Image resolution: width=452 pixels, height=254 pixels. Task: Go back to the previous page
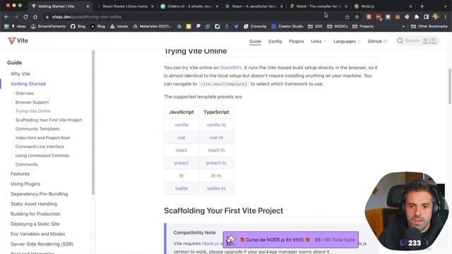point(6,17)
